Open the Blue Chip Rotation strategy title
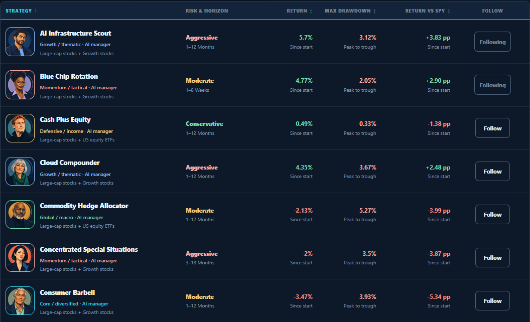Screen dimensions: 530x322 coord(69,76)
